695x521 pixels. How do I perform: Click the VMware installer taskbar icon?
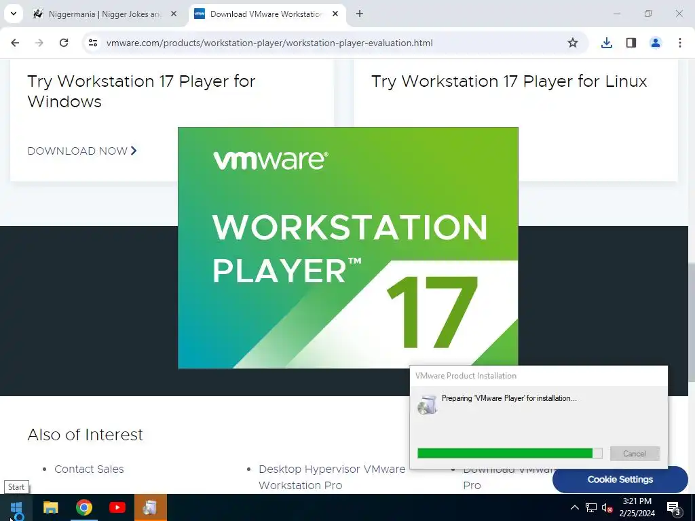(x=150, y=507)
